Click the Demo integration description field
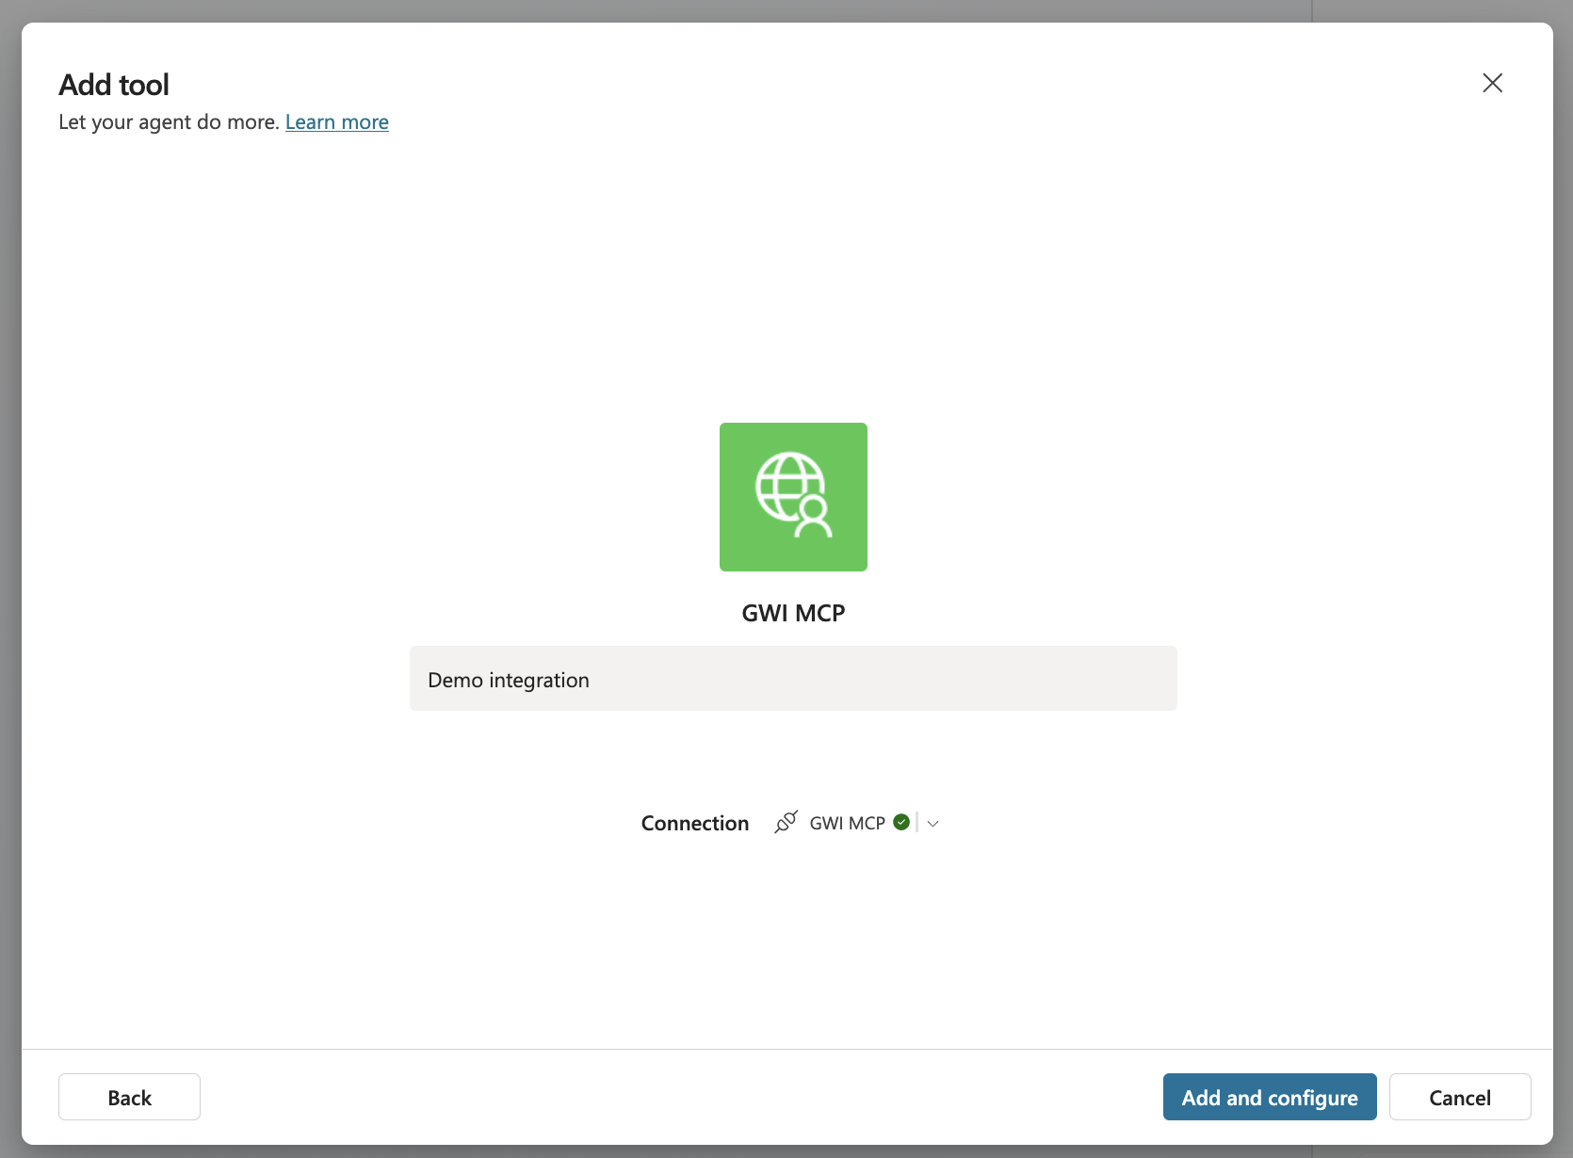The image size is (1573, 1158). coord(793,679)
